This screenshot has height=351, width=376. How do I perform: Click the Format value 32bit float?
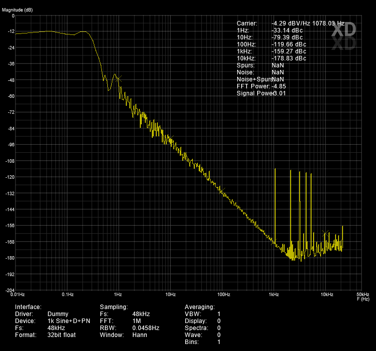61,335
